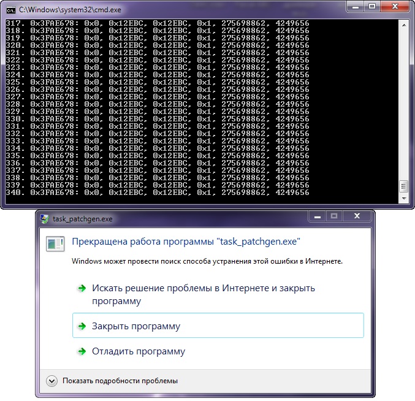Close the cmd.exe window

[395, 6]
